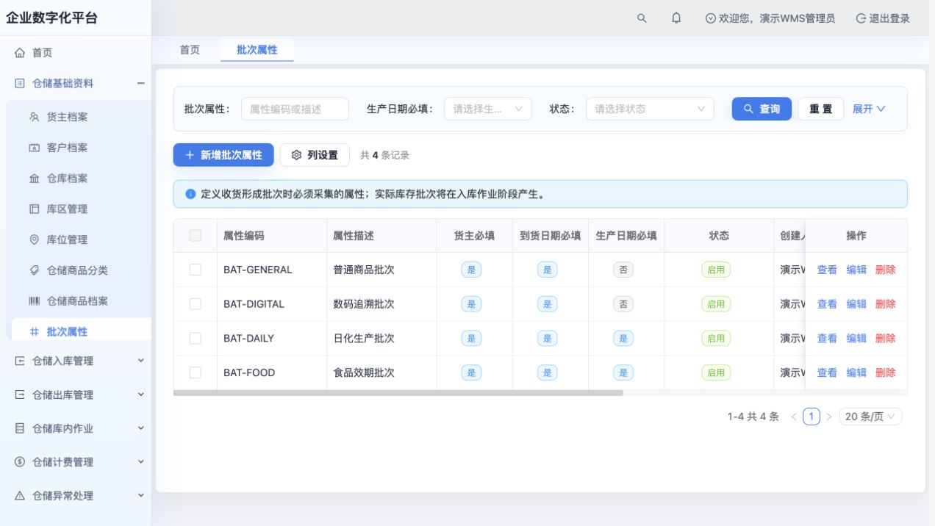Toggle the select-all checkbox in table header
Viewport: 935px width, 526px height.
pos(196,236)
